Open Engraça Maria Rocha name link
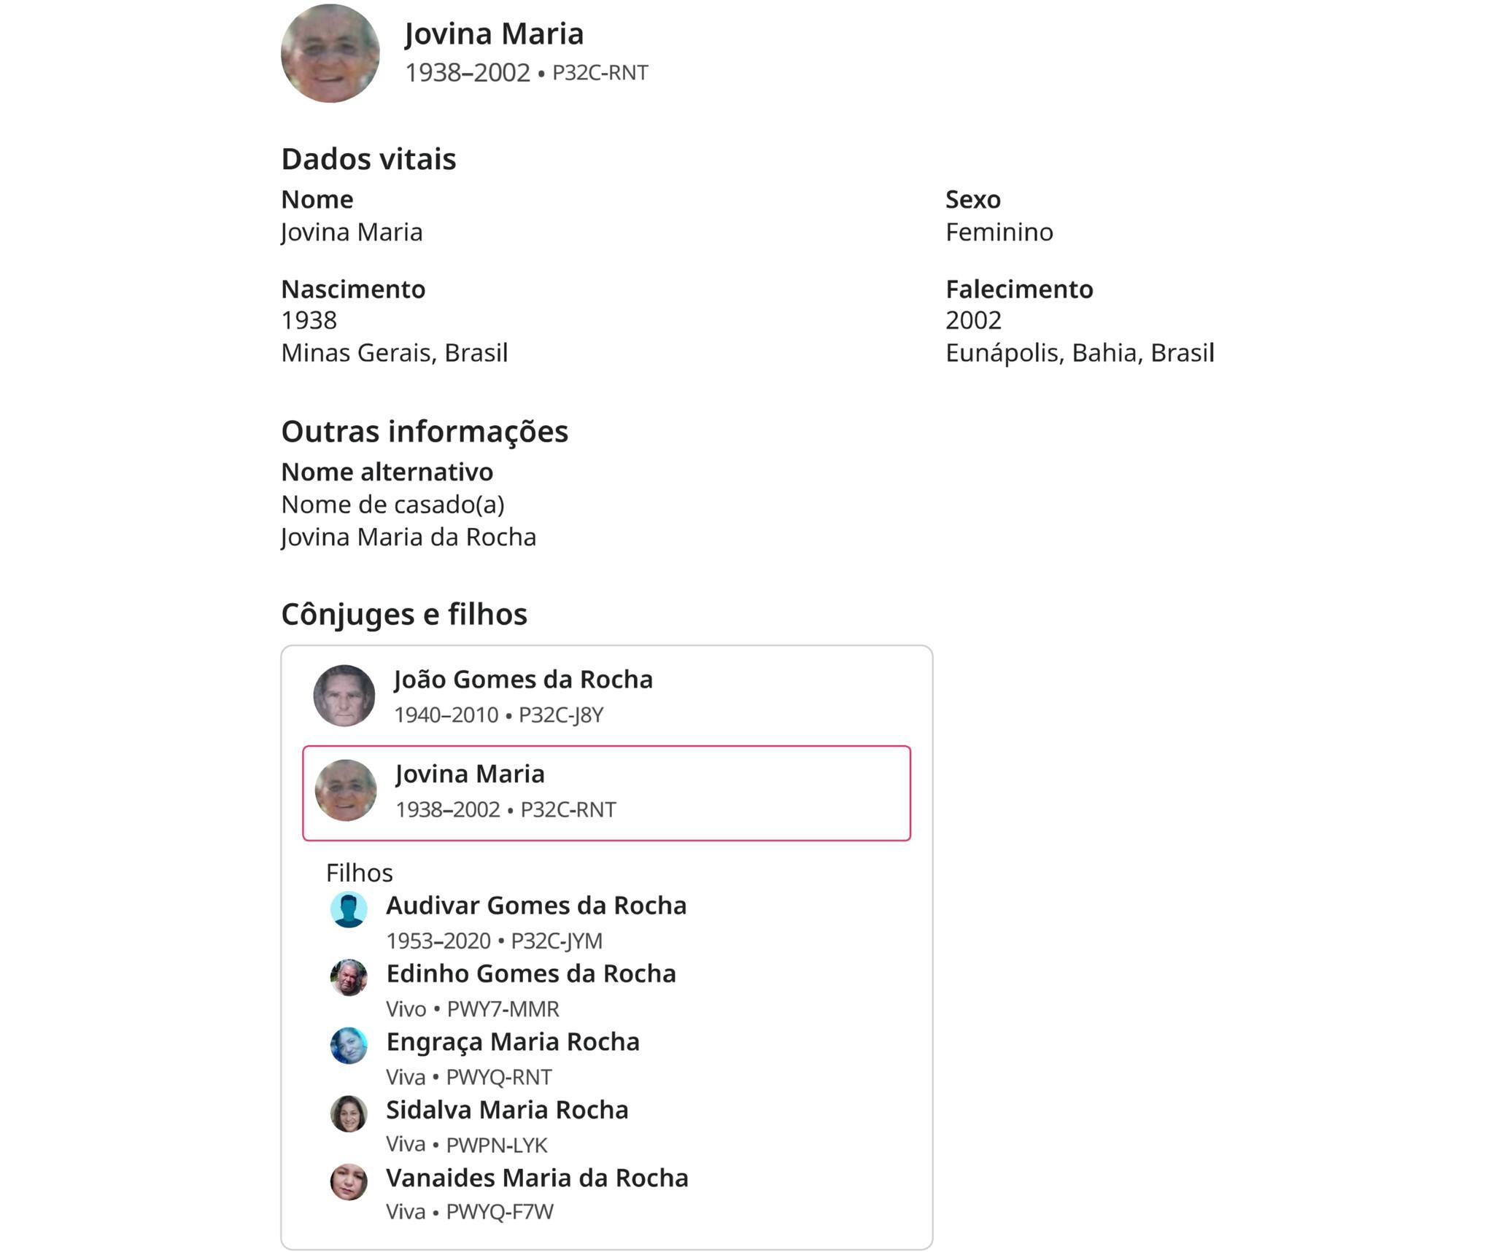 (x=512, y=1041)
